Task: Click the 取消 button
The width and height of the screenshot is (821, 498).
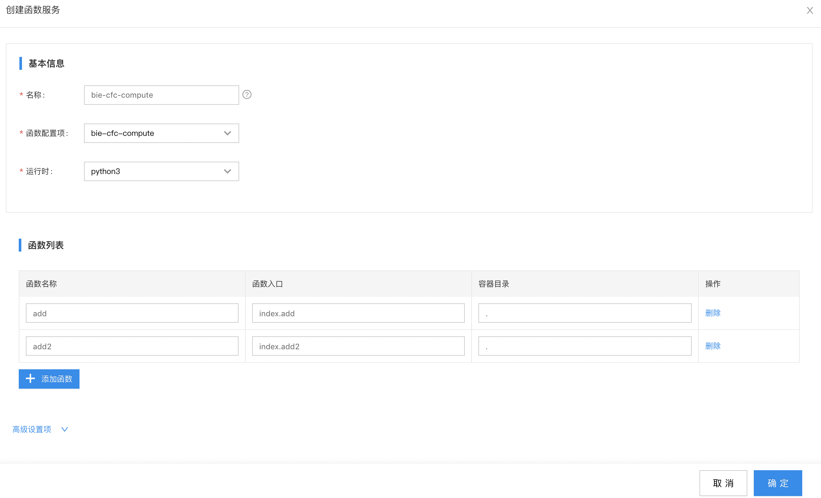Action: point(723,483)
